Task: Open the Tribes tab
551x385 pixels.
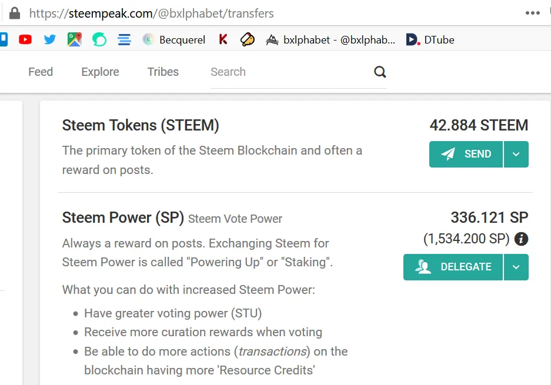Action: pos(163,72)
